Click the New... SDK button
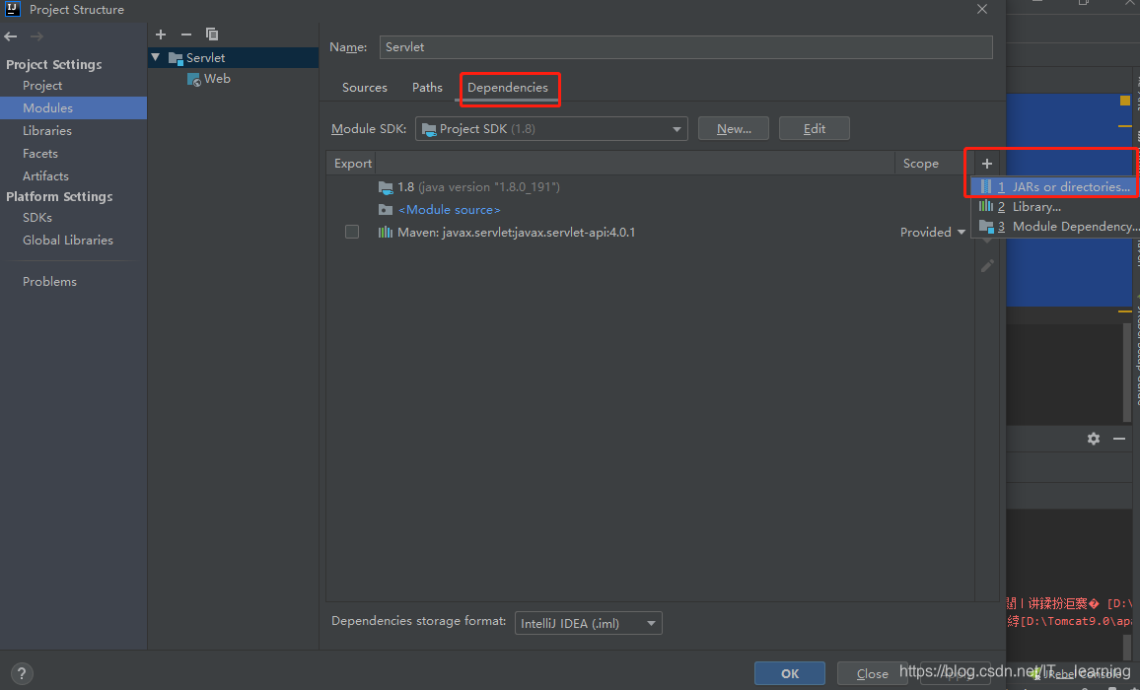The image size is (1140, 690). click(733, 129)
